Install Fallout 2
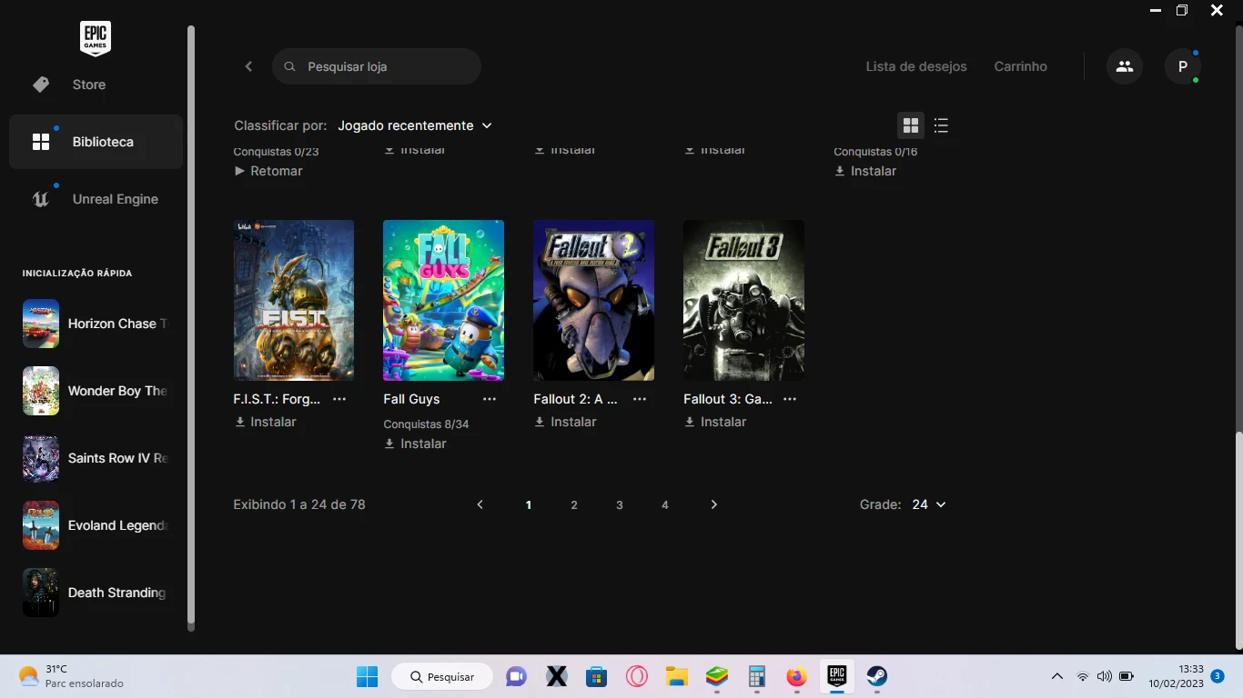This screenshot has height=698, width=1243. pyautogui.click(x=566, y=422)
